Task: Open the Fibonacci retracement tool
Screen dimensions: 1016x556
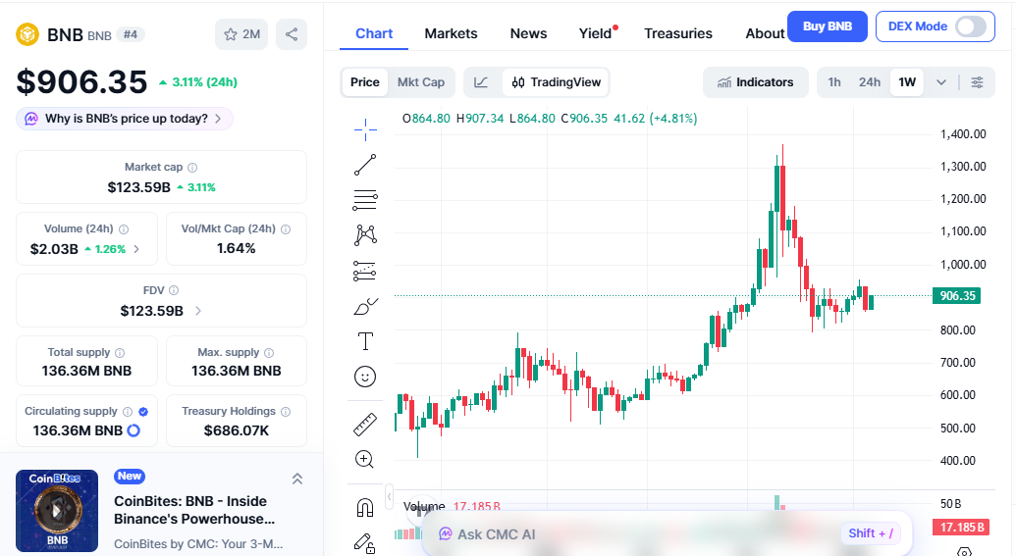Action: 365,200
